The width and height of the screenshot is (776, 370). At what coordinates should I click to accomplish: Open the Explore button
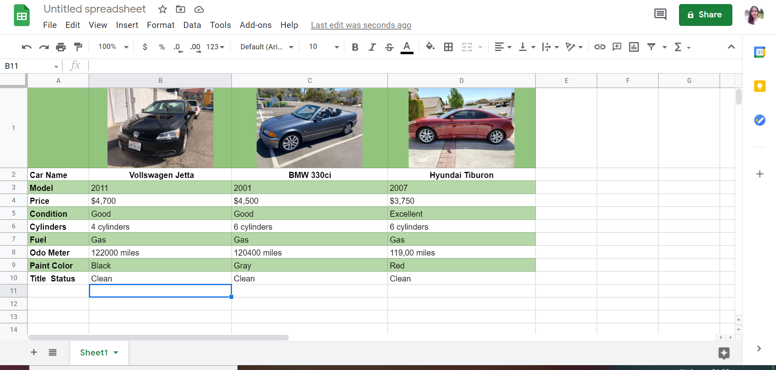(724, 353)
